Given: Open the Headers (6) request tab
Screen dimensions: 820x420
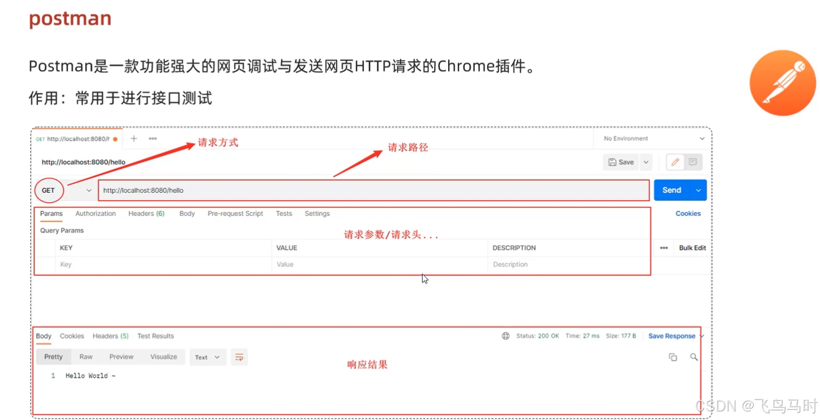Looking at the screenshot, I should pos(146,213).
